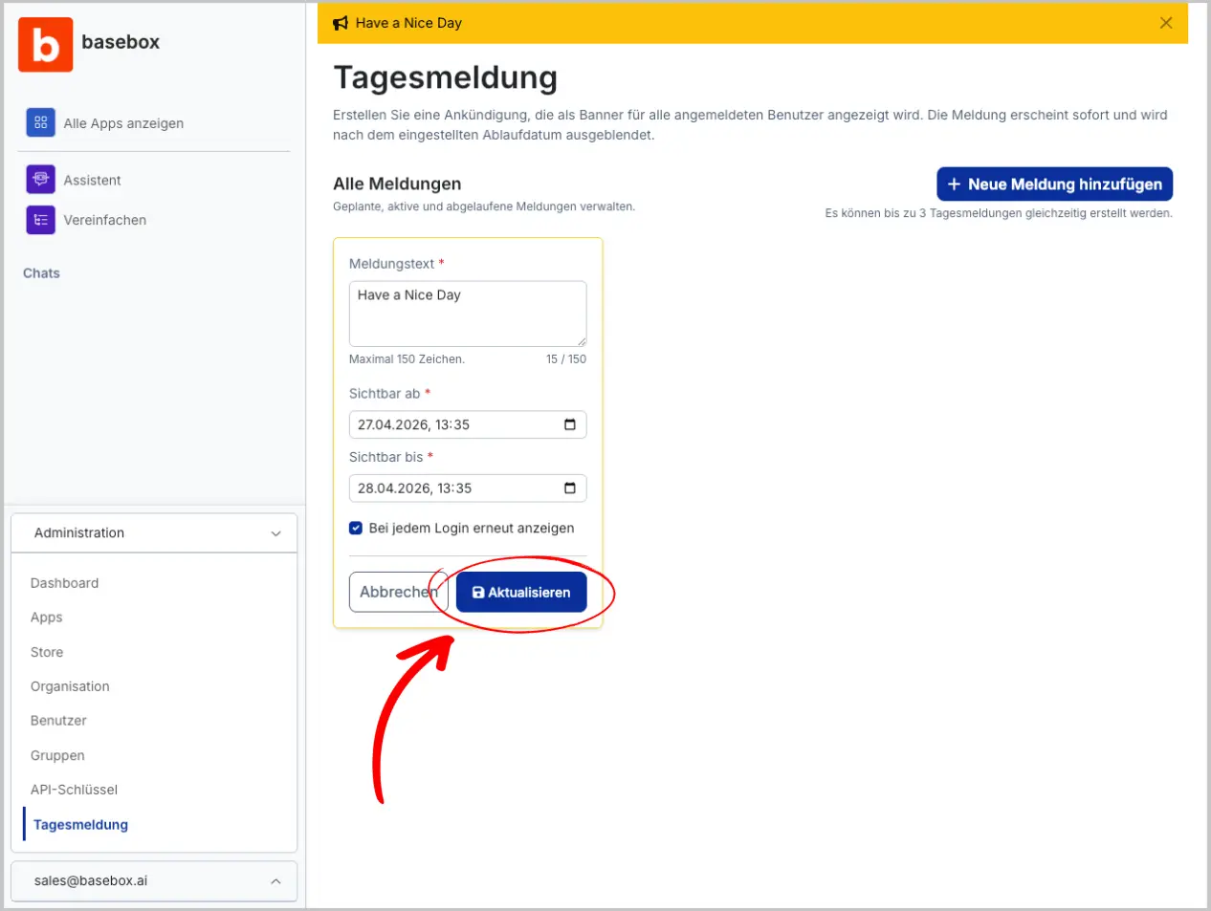Open Benutzer in Administration menu
Viewport: 1211px width, 911px height.
tap(58, 721)
